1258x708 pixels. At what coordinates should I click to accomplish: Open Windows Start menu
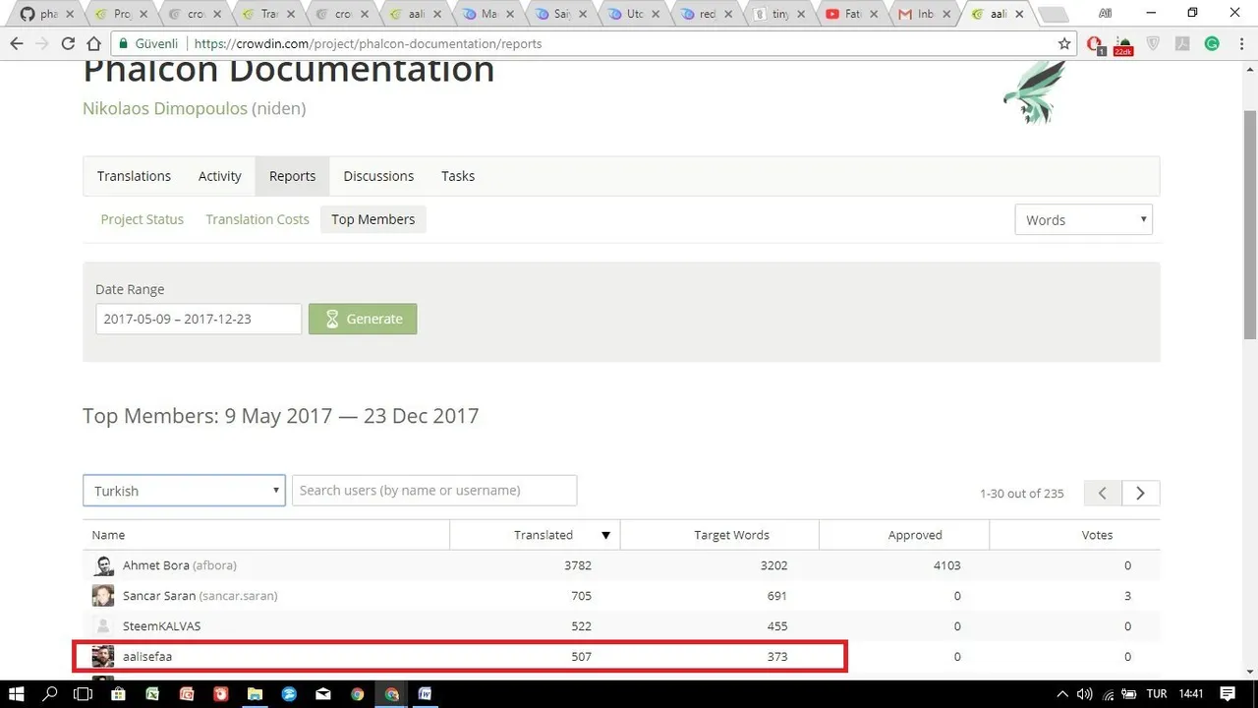tap(17, 694)
